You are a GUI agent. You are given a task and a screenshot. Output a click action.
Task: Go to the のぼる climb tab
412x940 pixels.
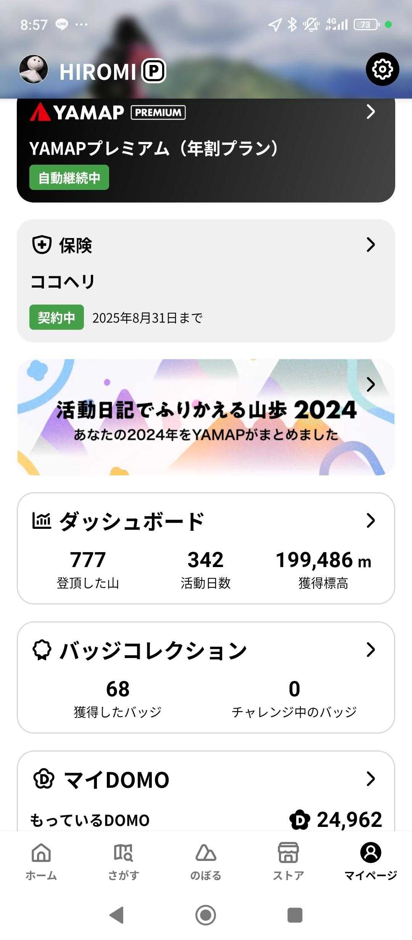point(206,860)
